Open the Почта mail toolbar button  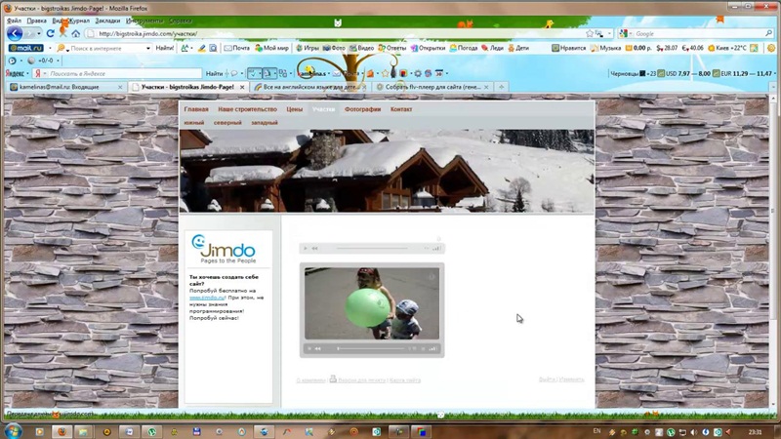coord(236,47)
